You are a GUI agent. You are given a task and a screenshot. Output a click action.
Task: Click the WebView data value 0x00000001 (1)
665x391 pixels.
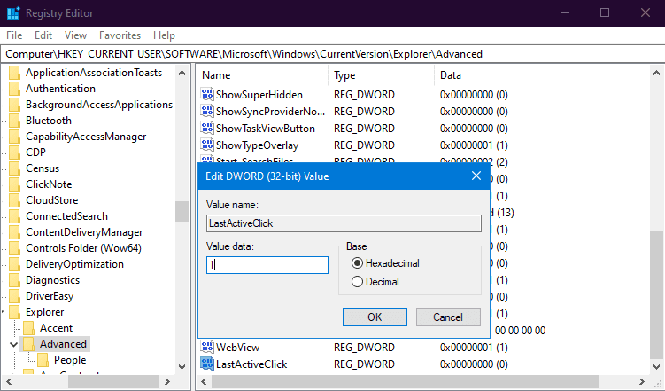[x=474, y=348]
